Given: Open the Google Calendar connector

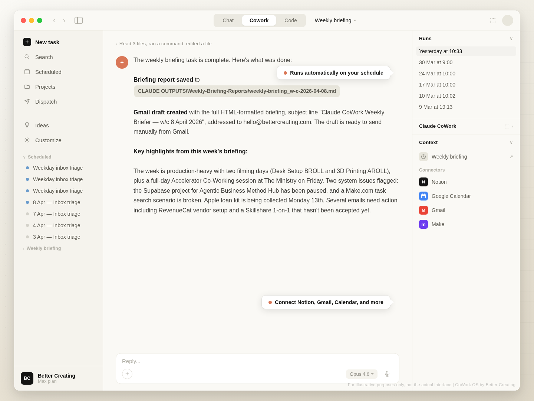Looking at the screenshot, I should 466,196.
